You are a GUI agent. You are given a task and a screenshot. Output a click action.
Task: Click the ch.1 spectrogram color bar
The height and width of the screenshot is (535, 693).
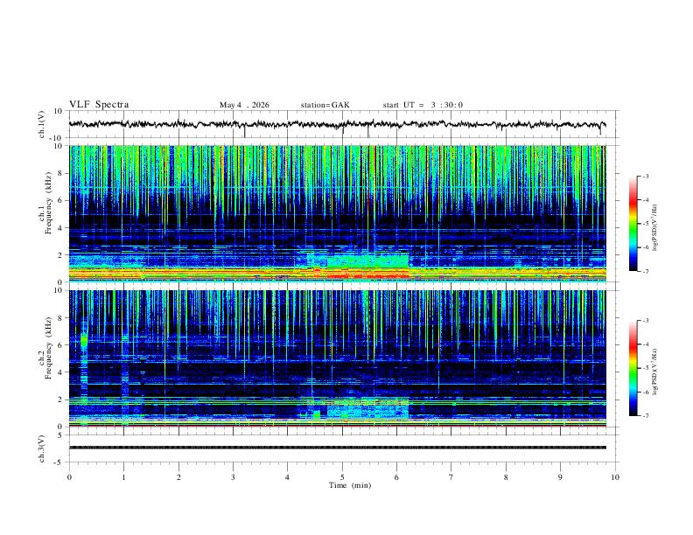click(633, 223)
